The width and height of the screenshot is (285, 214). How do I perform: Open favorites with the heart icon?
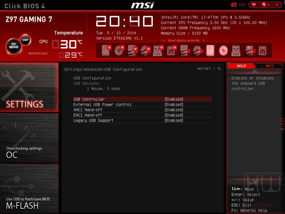click(254, 5)
